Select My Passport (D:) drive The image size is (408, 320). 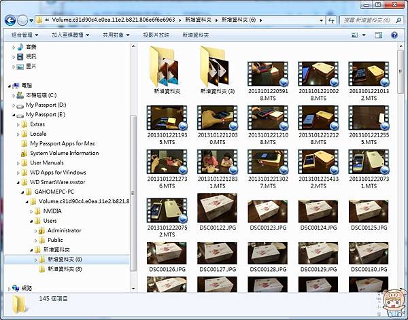point(41,105)
